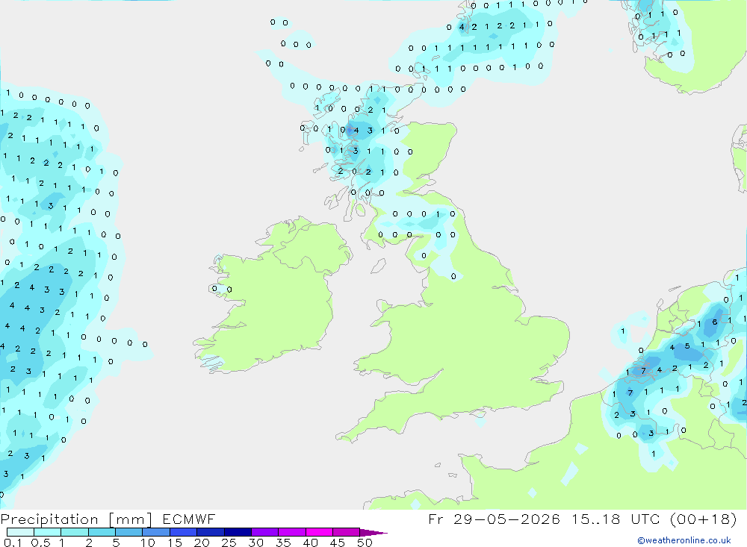Image resolution: width=747 pixels, height=547 pixels.
Task: Click the "Precipitation [mm]" title text
Action: pyautogui.click(x=76, y=519)
